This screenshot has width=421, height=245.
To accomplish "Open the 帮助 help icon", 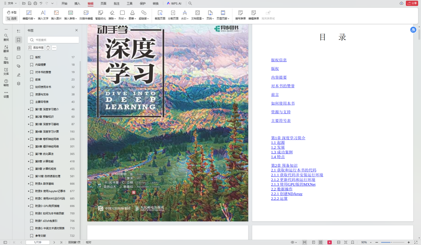I will pyautogui.click(x=6, y=83).
